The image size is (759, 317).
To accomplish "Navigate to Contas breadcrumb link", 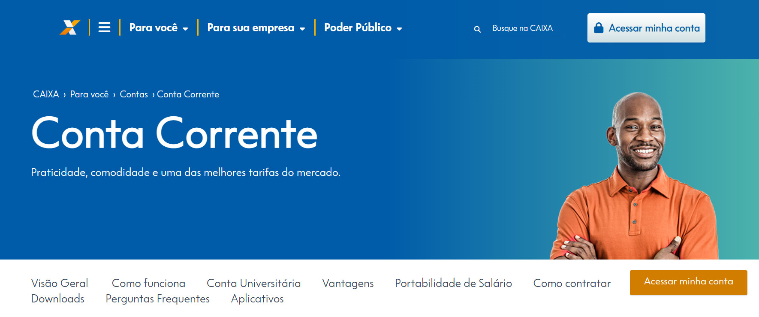I will [134, 94].
